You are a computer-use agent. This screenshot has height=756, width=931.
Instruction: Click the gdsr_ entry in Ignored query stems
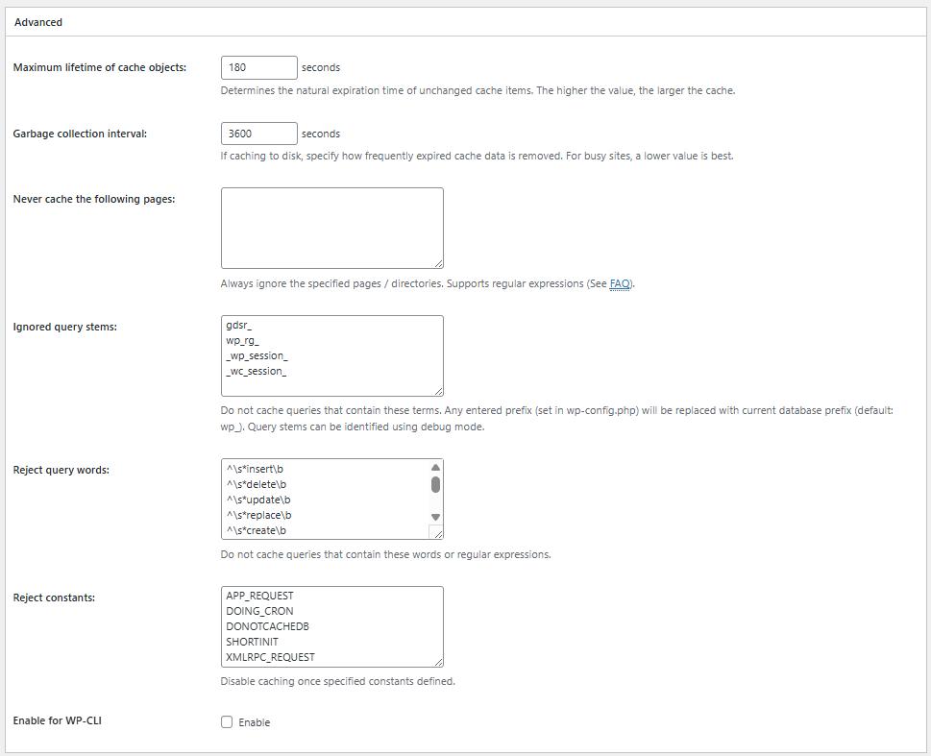pyautogui.click(x=239, y=326)
